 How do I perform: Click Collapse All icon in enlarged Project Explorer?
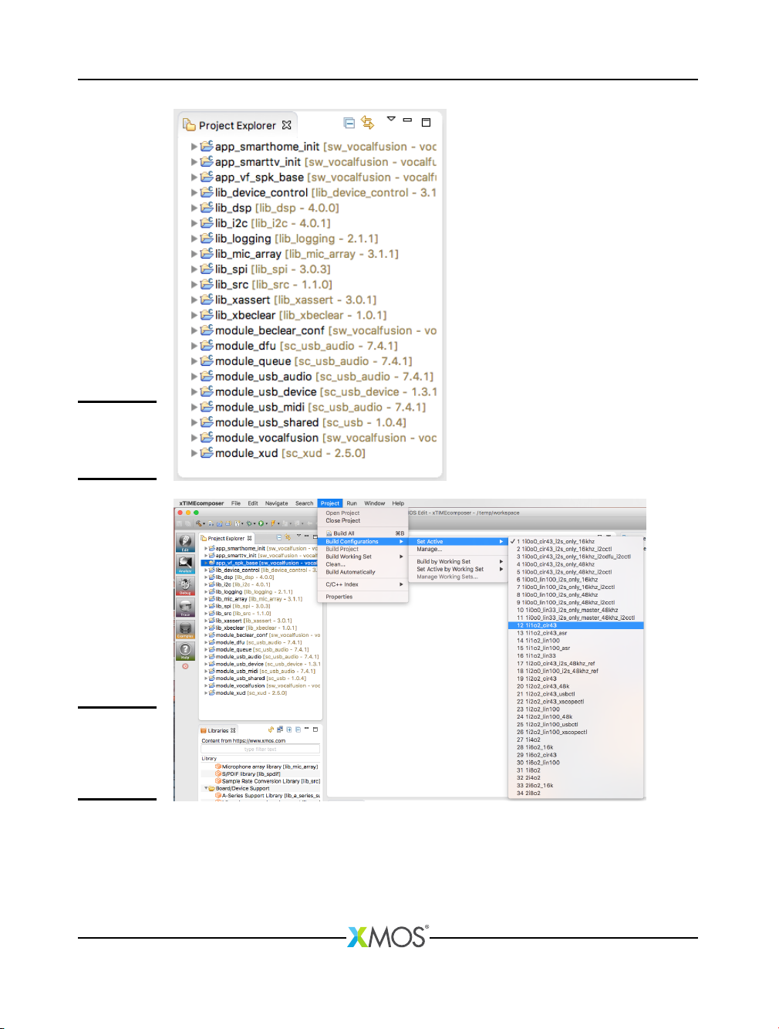point(349,123)
